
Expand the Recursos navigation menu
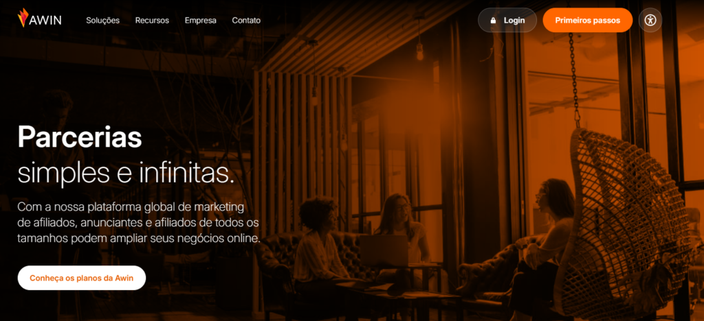click(152, 21)
